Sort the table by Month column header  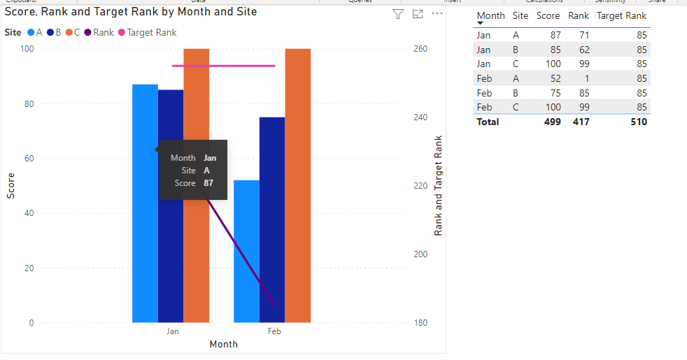click(490, 16)
